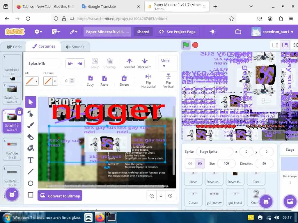This screenshot has width=298, height=223.
Task: Open the Scratch Settings gear menu
Action: (x=38, y=32)
